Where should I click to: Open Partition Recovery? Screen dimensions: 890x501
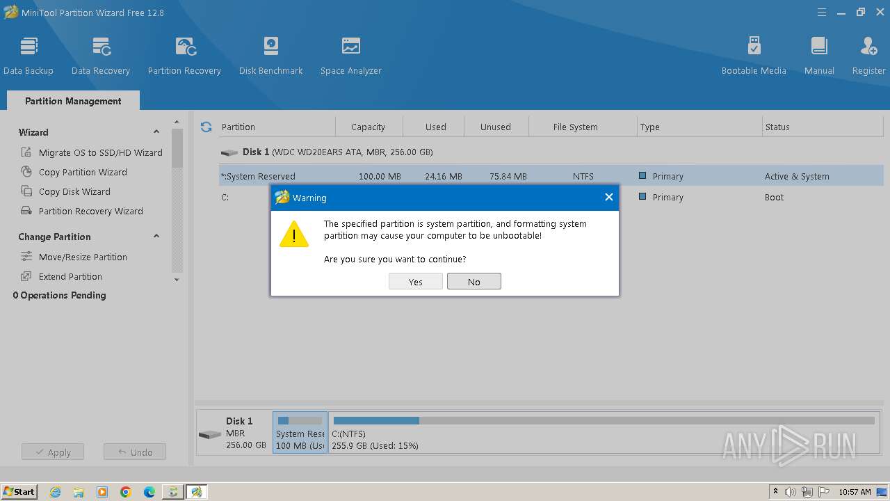coord(184,56)
